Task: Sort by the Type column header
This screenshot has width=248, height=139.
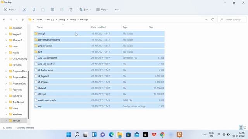Action: (x=125, y=27)
